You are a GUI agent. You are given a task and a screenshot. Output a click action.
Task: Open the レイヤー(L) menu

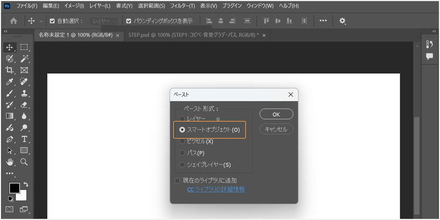pyautogui.click(x=100, y=6)
